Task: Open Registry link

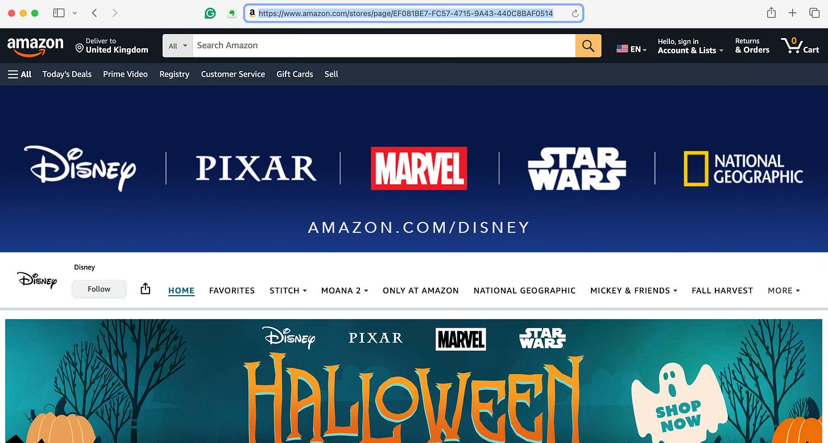Action: [x=174, y=74]
